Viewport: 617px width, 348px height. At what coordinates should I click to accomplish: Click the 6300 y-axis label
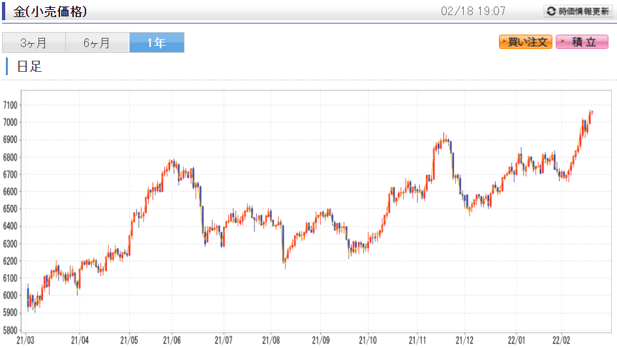coord(10,244)
